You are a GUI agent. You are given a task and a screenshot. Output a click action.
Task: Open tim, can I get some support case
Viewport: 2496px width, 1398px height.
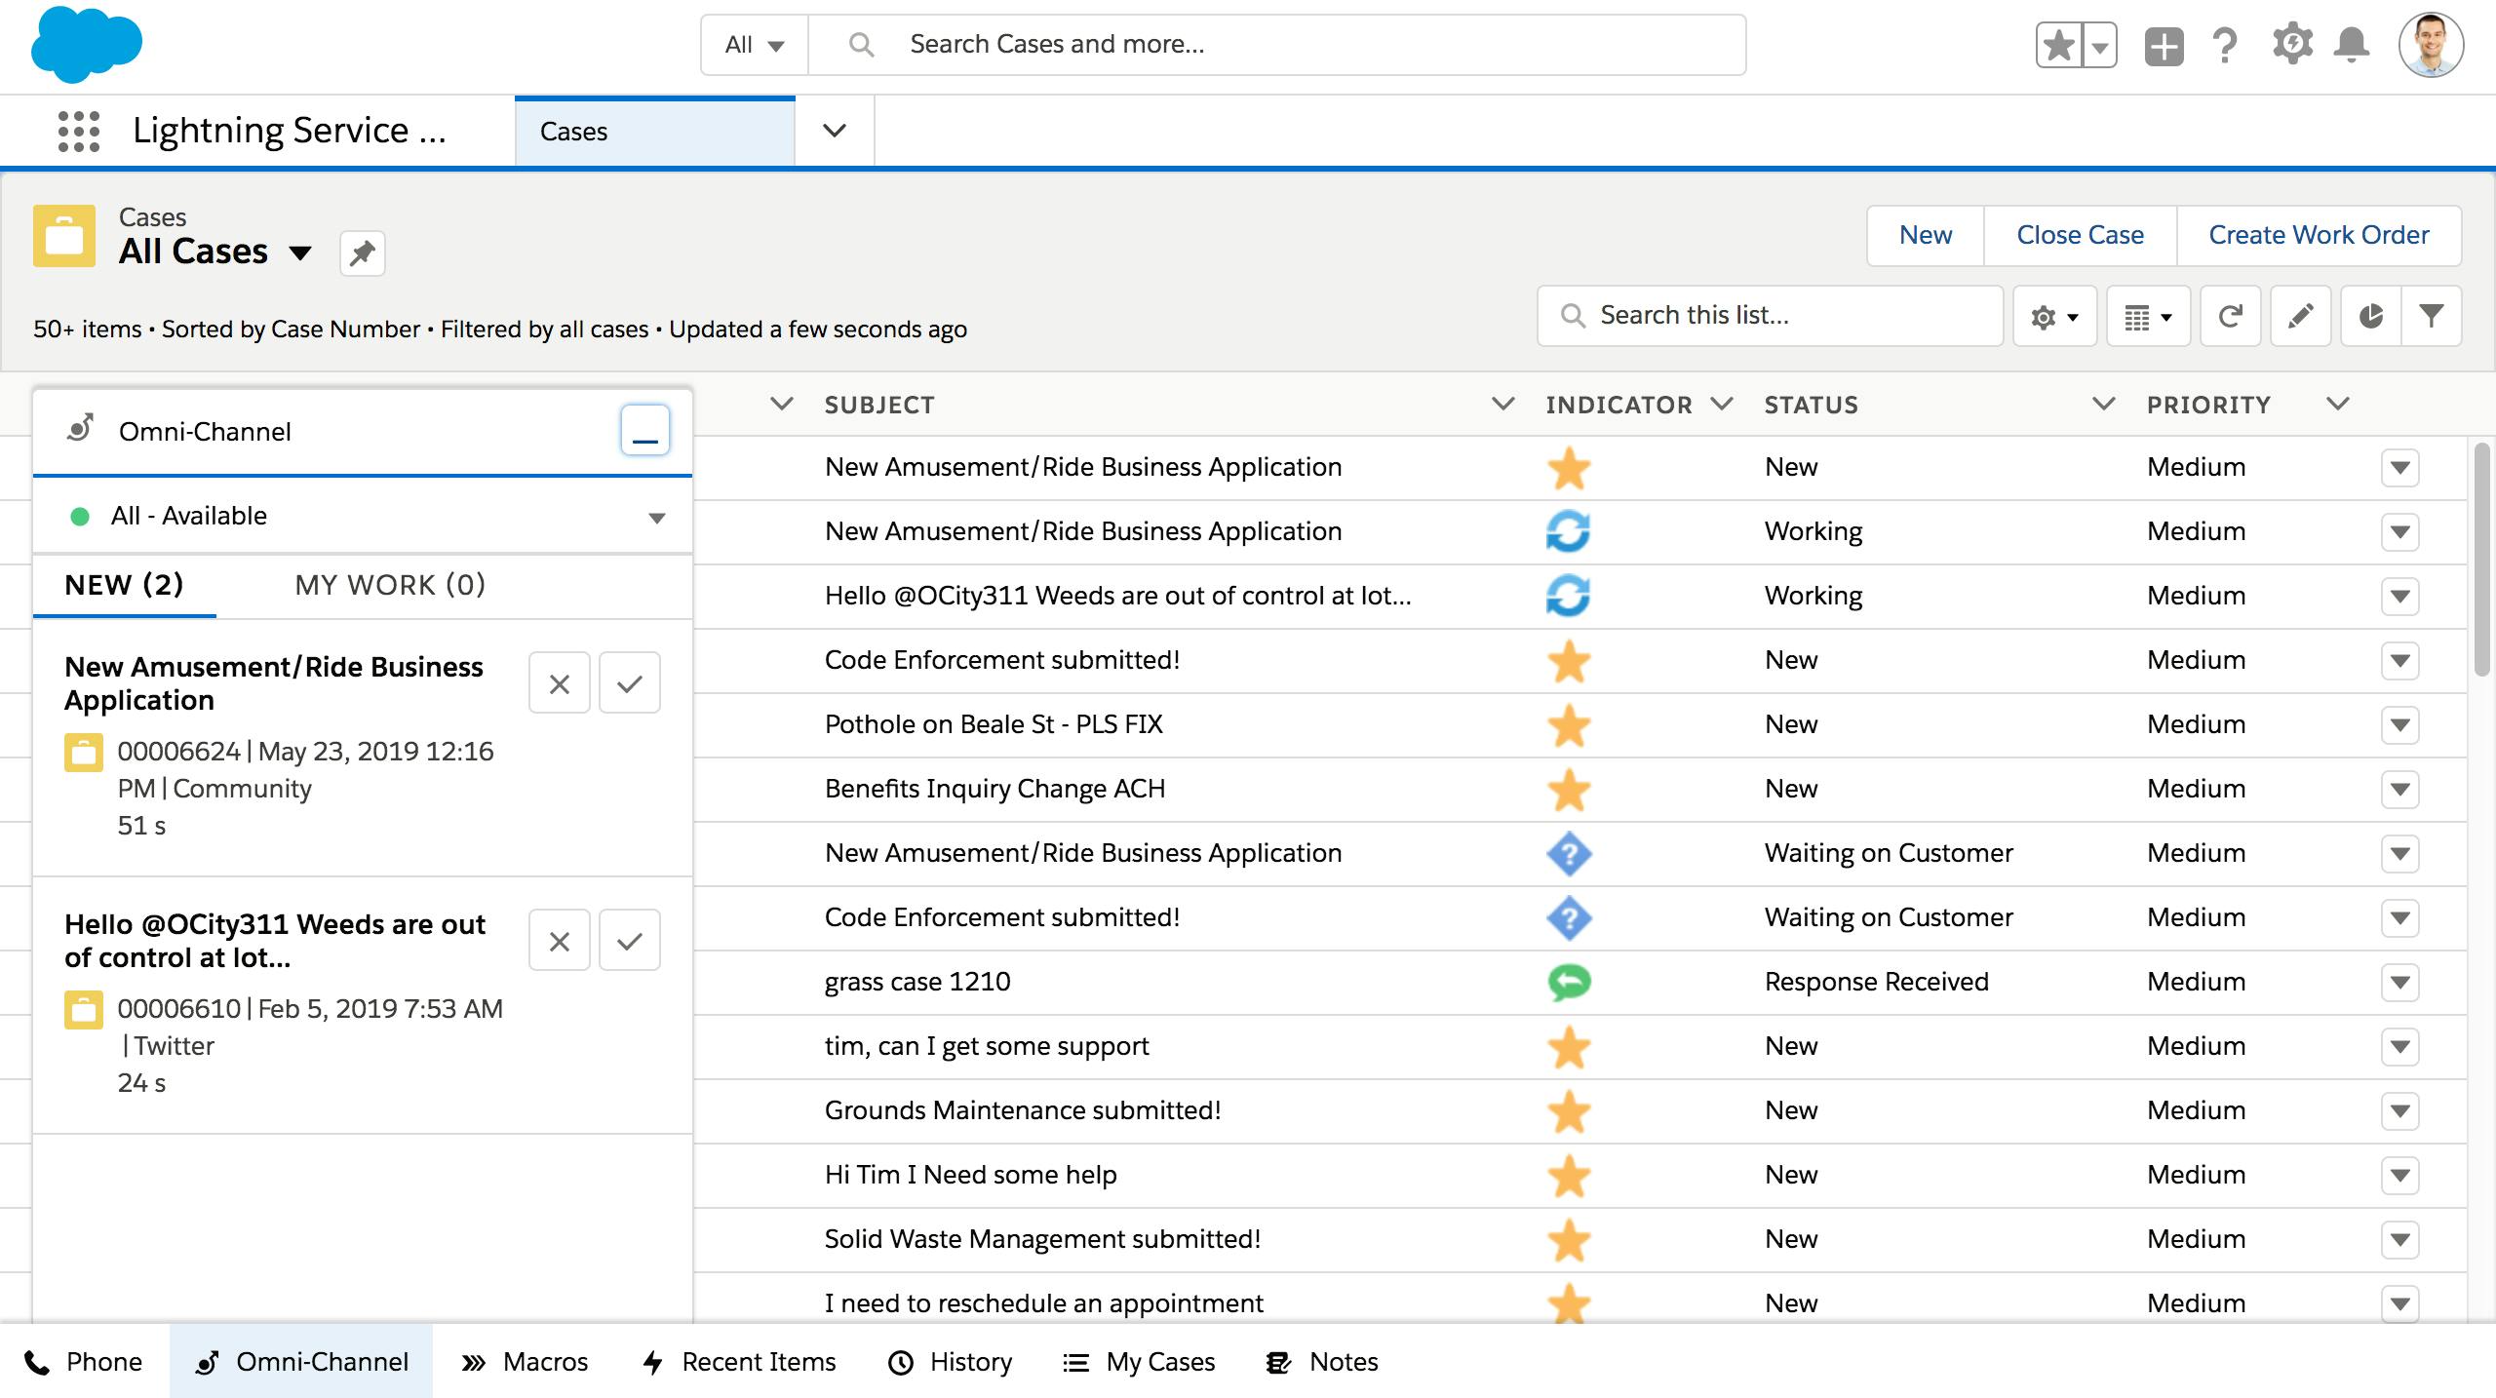coord(987,1046)
